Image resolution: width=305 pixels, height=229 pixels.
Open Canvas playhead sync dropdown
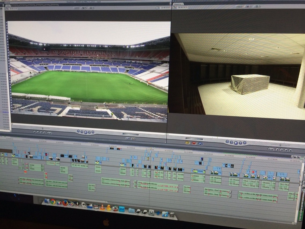click(x=248, y=6)
